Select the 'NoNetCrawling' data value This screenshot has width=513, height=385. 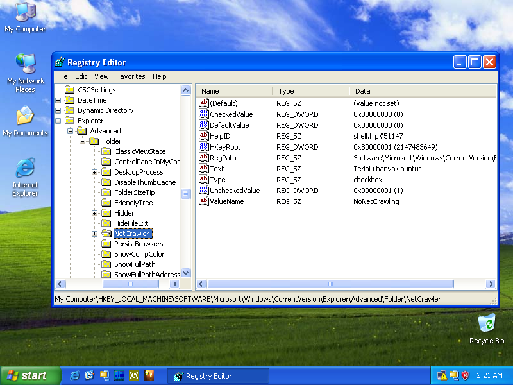coord(376,201)
